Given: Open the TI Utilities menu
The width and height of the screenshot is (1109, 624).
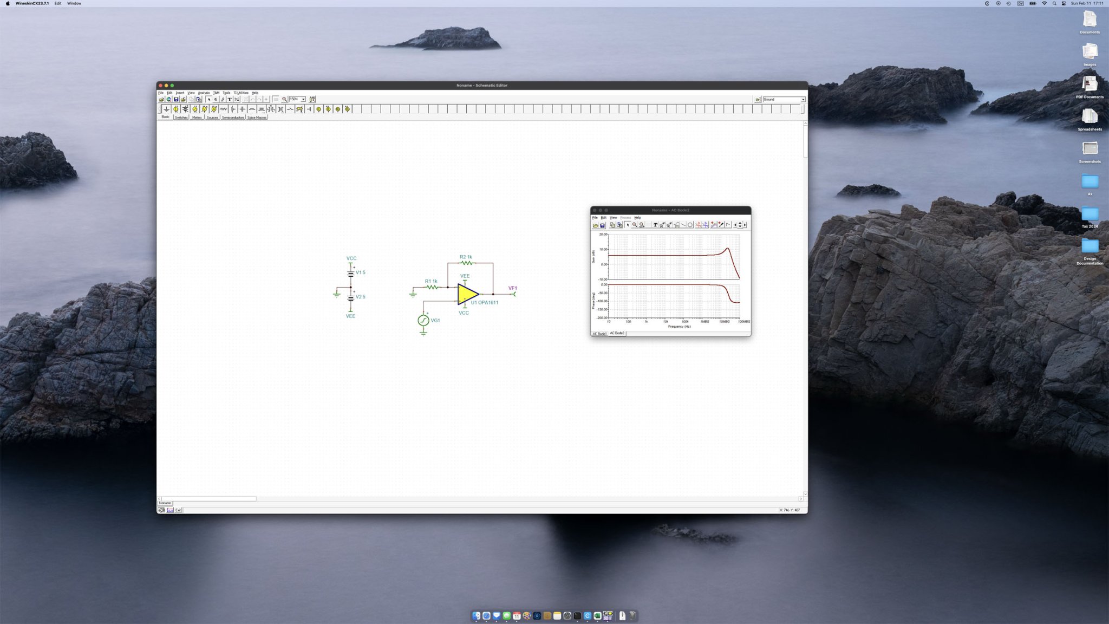Looking at the screenshot, I should (x=241, y=93).
